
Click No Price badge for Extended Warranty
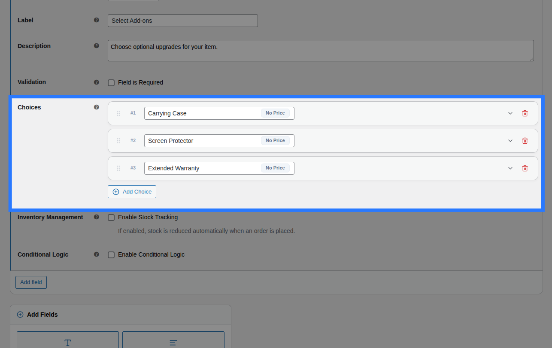[275, 168]
